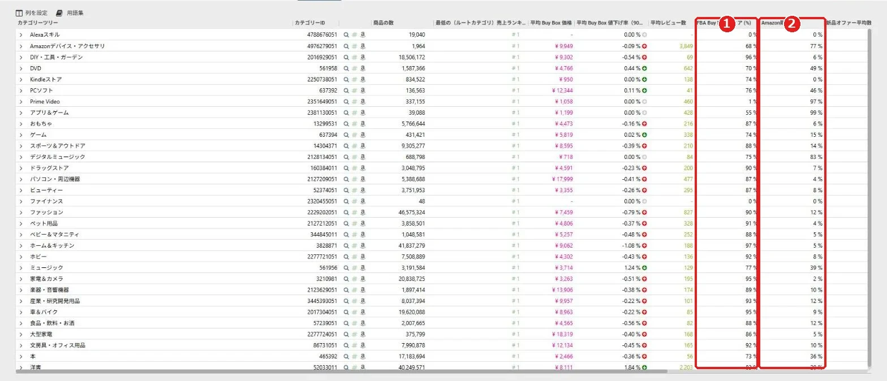Expand the Amazonデバイス・アクセサリ category

pyautogui.click(x=21, y=46)
